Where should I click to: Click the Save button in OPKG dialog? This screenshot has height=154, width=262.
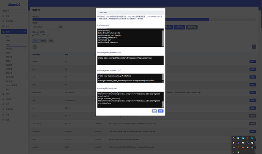pyautogui.click(x=161, y=111)
